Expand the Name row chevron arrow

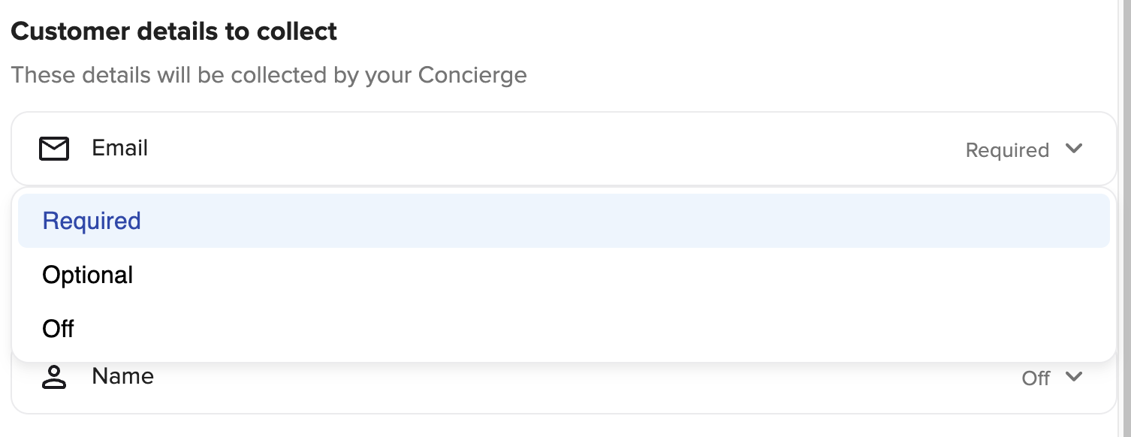pos(1074,377)
